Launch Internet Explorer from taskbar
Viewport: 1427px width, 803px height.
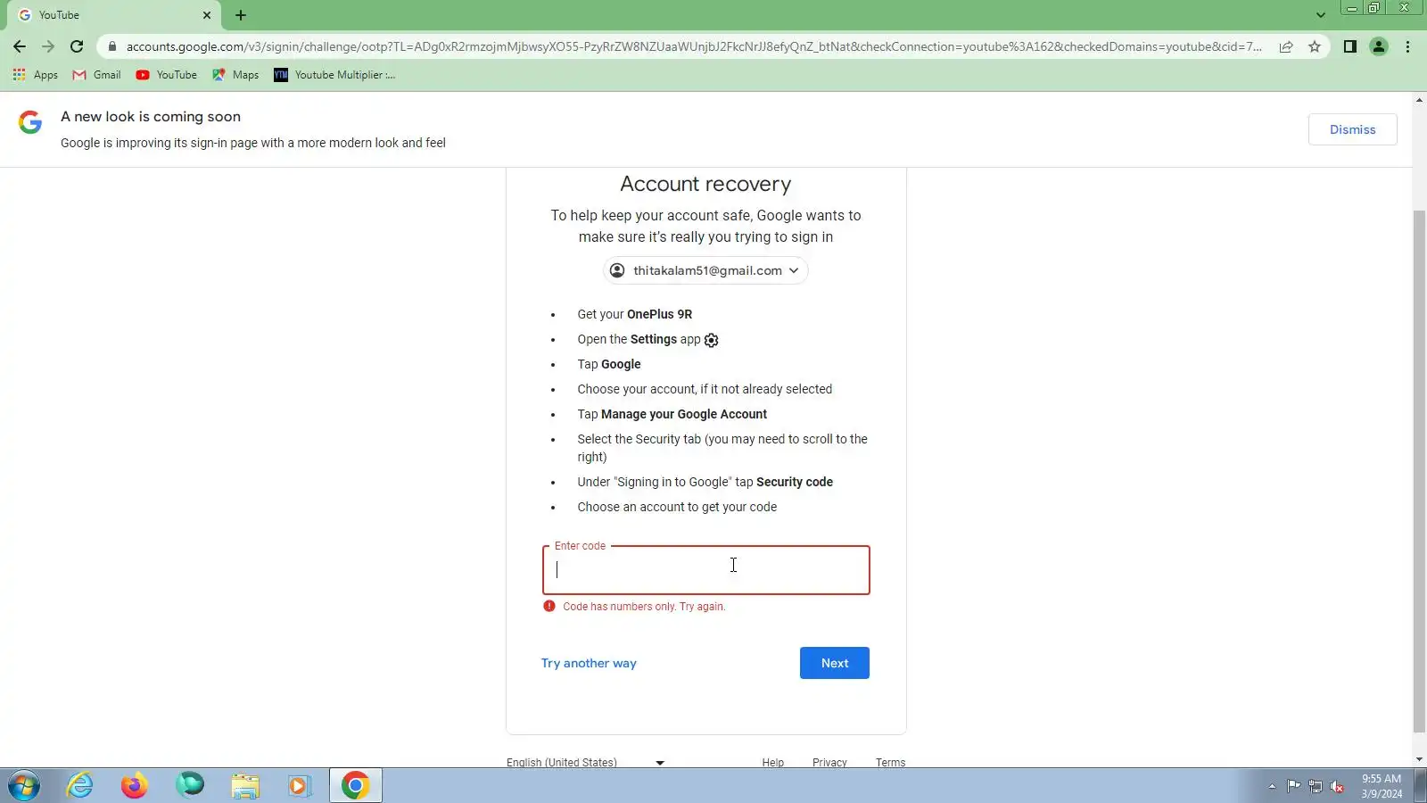click(x=79, y=785)
